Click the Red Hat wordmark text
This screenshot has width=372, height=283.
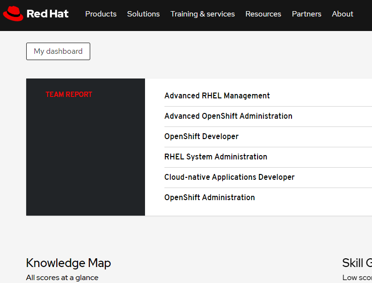[x=48, y=14]
